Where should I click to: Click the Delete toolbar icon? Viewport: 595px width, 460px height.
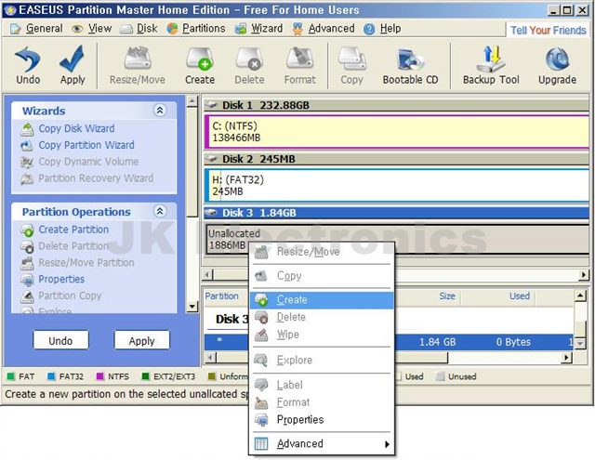tap(249, 65)
